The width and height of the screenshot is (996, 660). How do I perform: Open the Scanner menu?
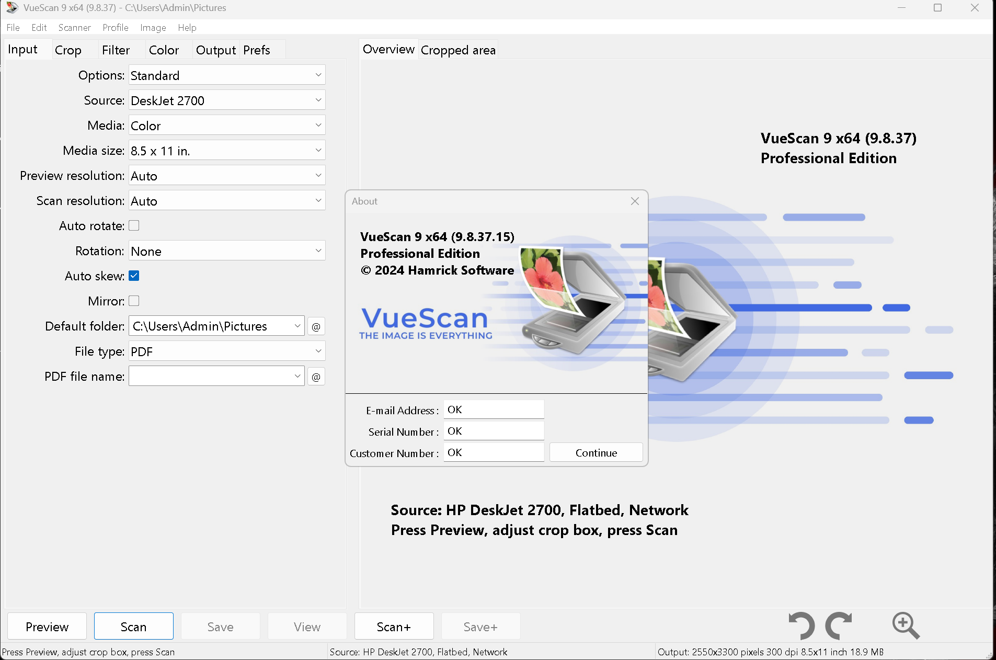pos(75,28)
